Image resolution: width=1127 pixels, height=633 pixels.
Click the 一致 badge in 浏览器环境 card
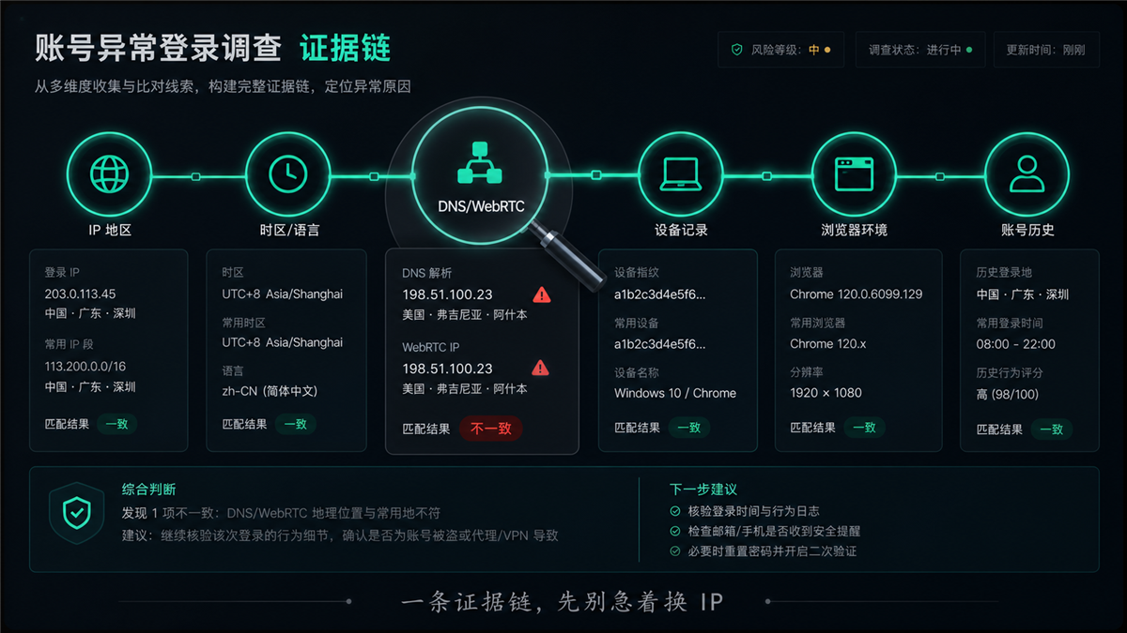pyautogui.click(x=865, y=428)
